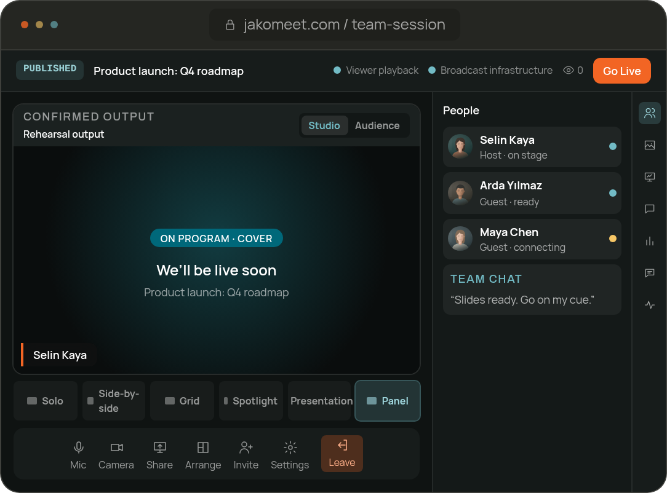
Task: Select the Solo layout
Action: pyautogui.click(x=46, y=401)
